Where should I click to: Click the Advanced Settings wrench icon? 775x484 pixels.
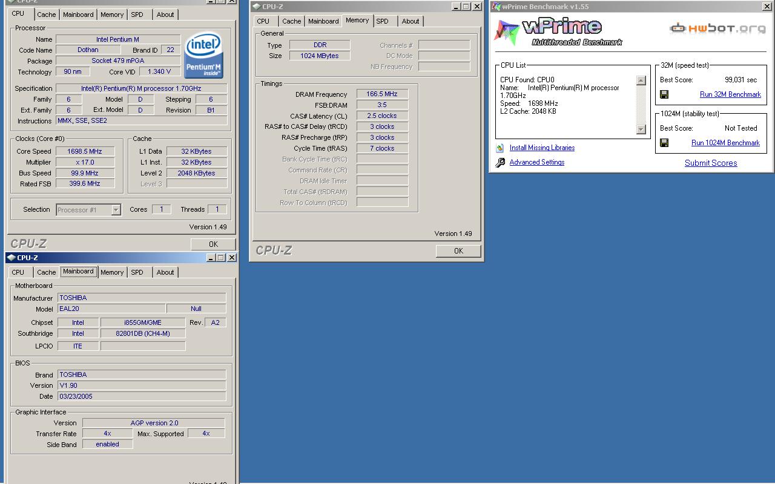coord(500,162)
